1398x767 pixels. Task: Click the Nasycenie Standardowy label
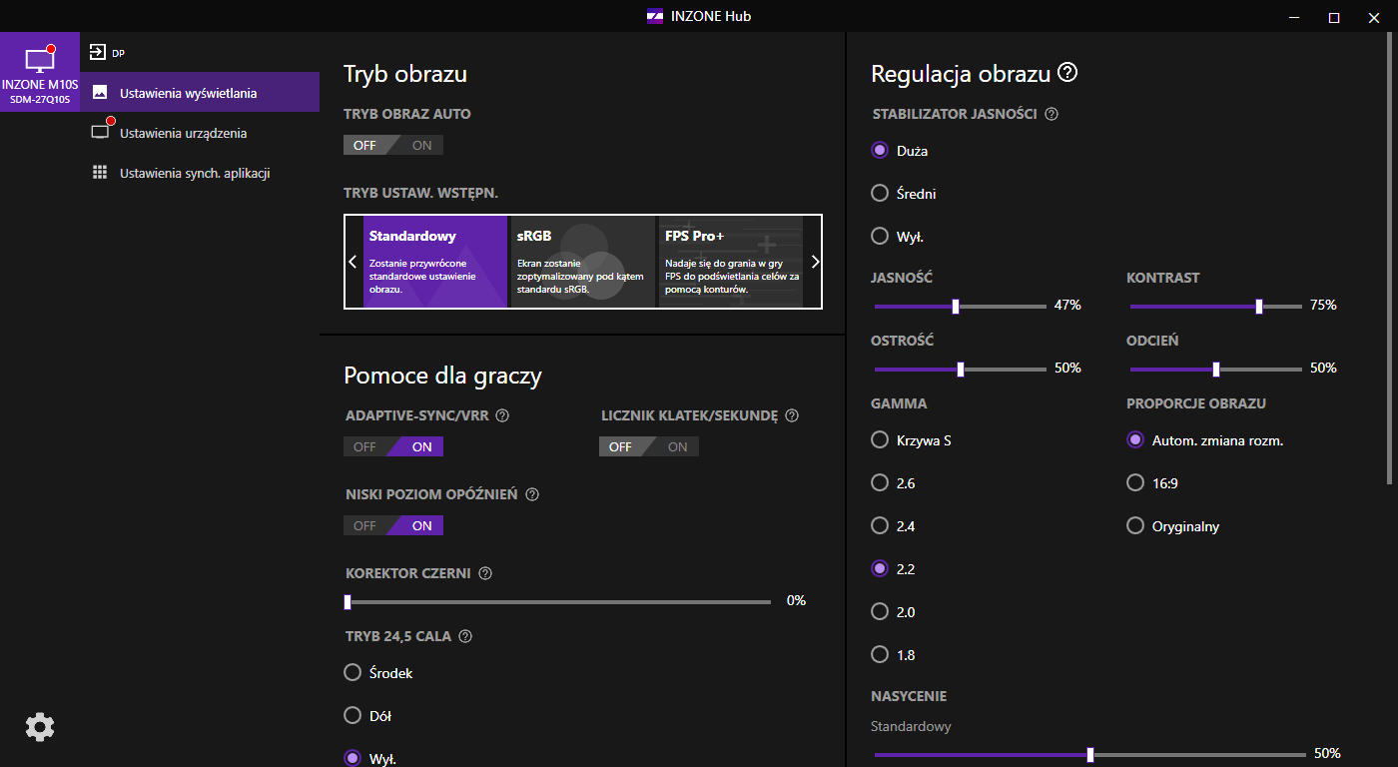(911, 726)
